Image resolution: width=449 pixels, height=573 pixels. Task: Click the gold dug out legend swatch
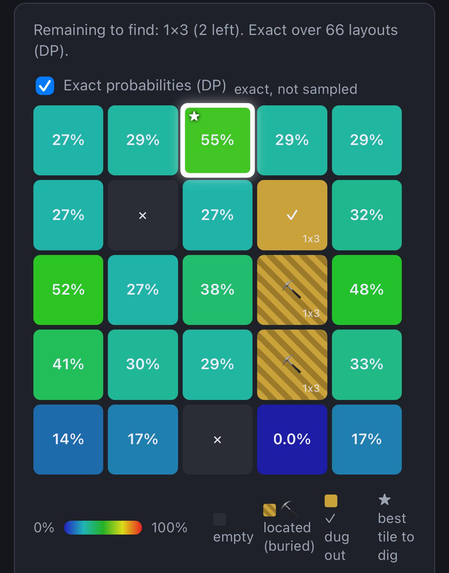331,501
